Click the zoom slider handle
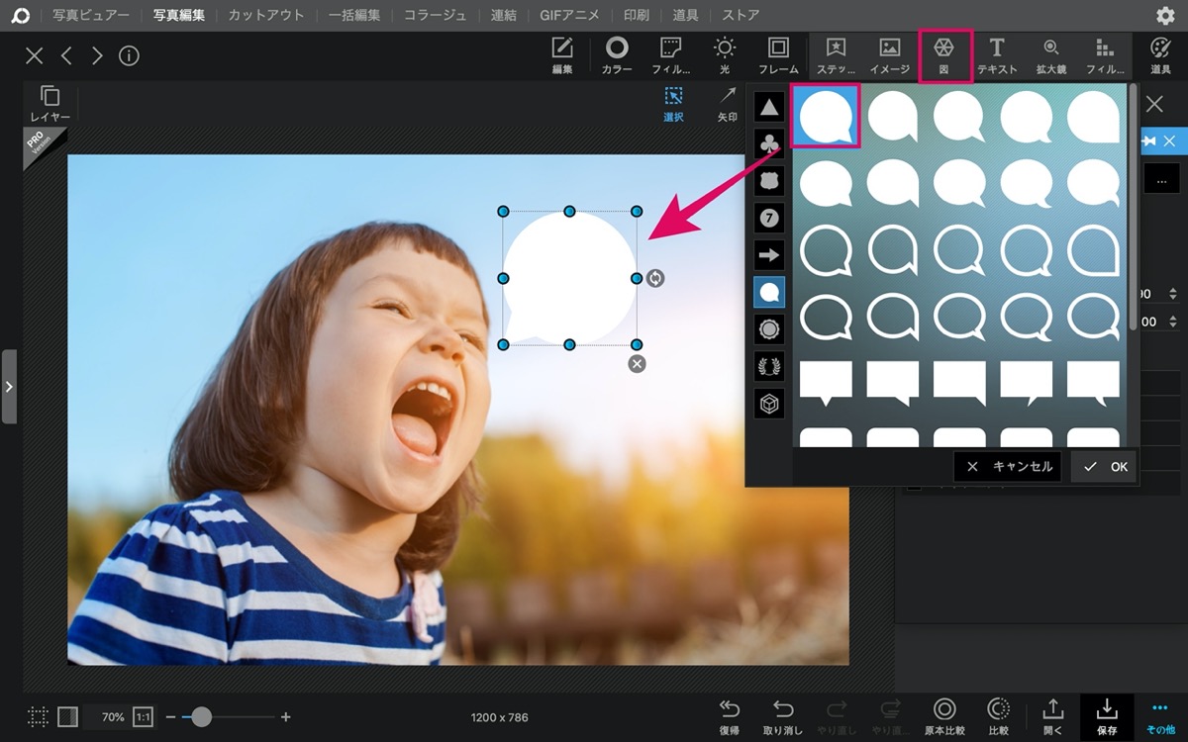Screen dimensions: 1188x742 tap(201, 716)
